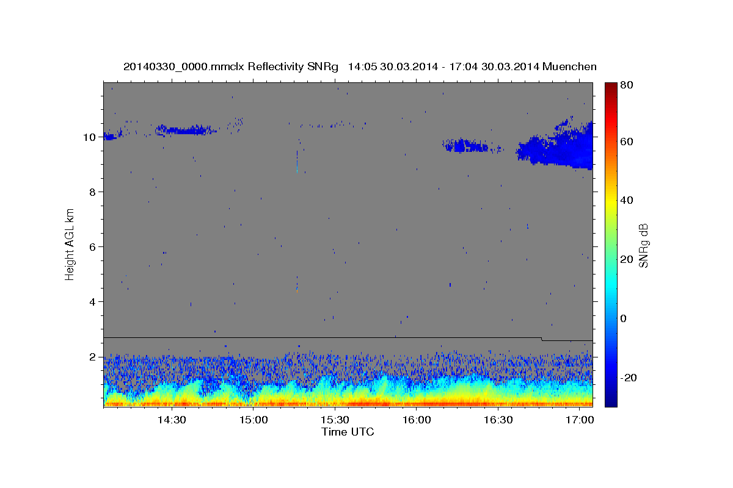
Task: Click the colorbar value 60
Action: (628, 142)
